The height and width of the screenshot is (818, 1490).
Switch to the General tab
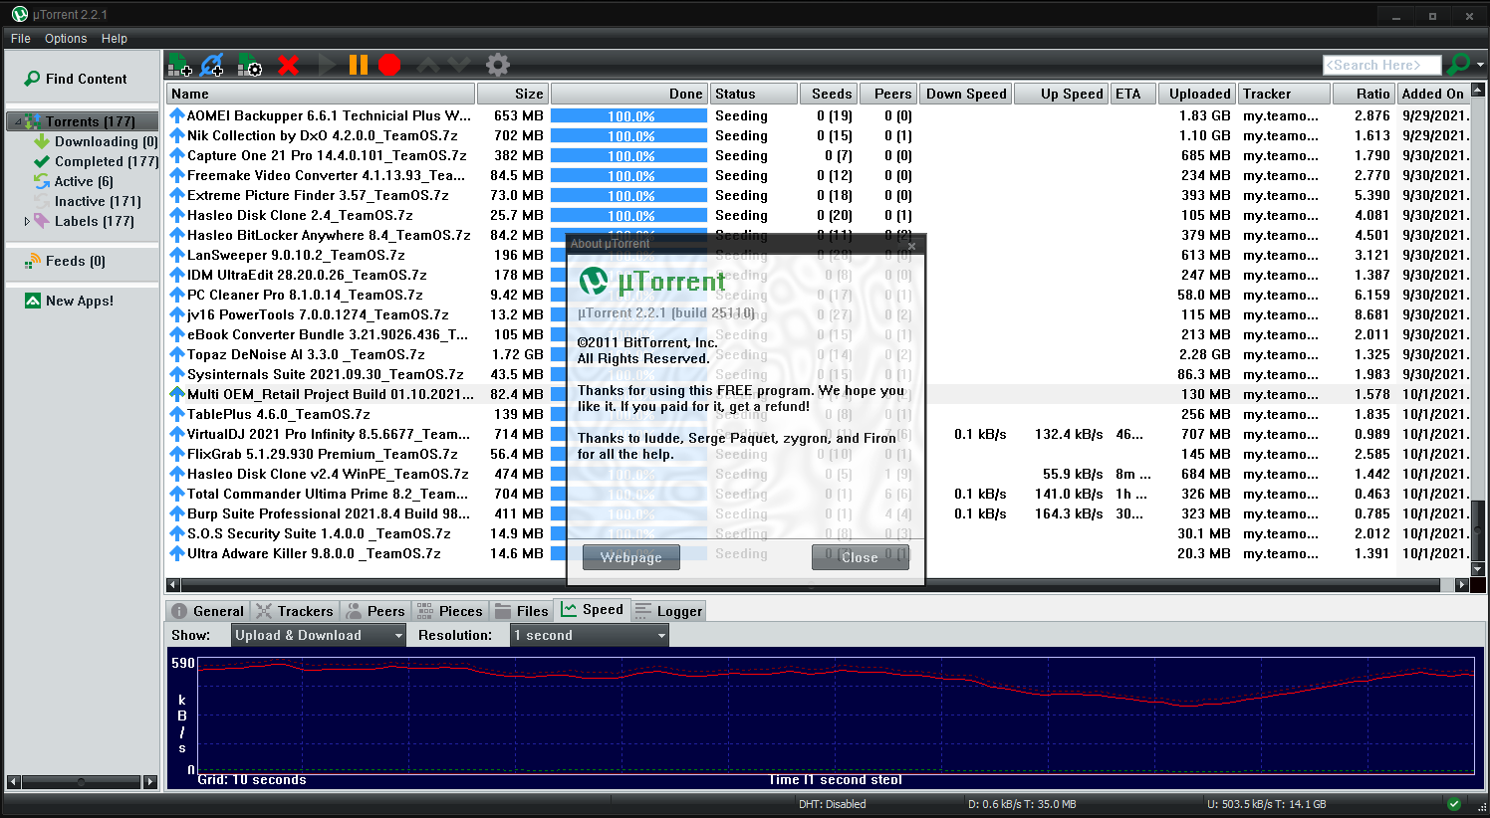click(x=207, y=611)
